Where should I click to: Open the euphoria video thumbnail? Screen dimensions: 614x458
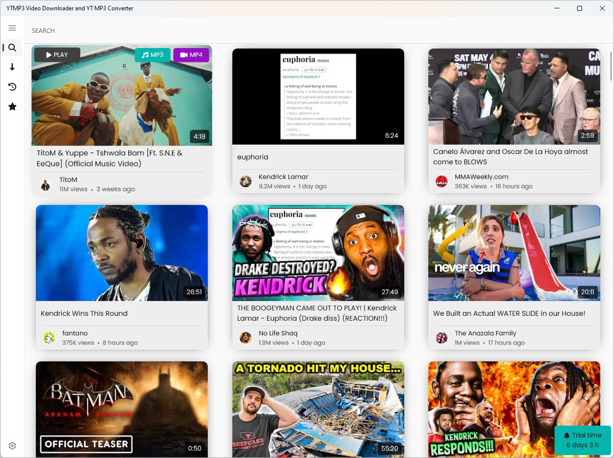click(x=318, y=97)
